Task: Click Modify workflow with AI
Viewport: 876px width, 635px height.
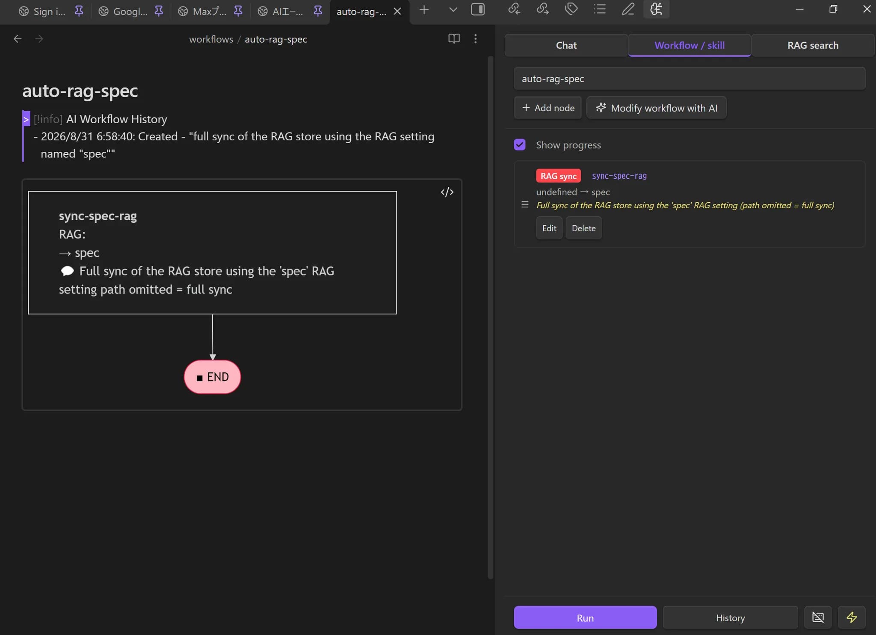Action: pos(656,108)
